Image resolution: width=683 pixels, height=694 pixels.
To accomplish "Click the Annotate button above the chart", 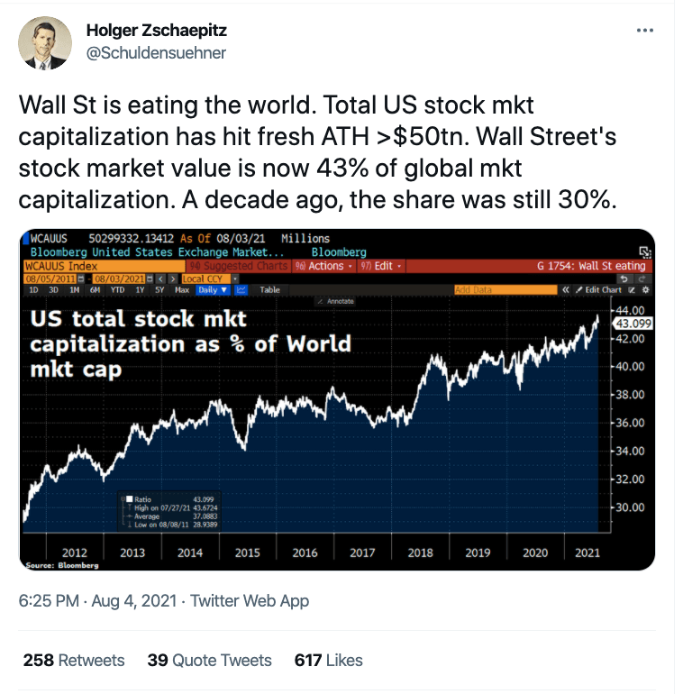I will 339,301.
